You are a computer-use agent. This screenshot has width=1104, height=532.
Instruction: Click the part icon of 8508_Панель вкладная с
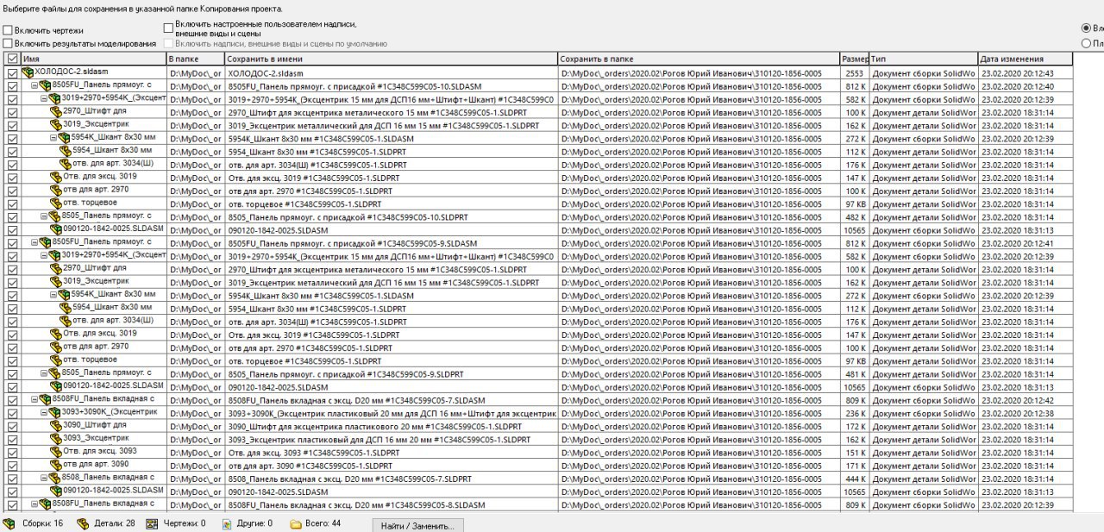[56, 479]
